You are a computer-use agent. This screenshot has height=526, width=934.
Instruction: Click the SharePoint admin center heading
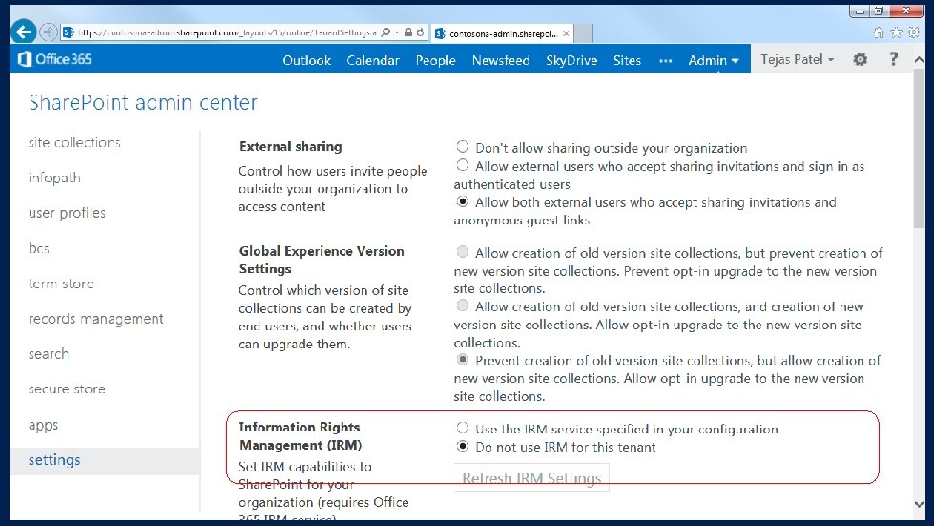pos(143,102)
